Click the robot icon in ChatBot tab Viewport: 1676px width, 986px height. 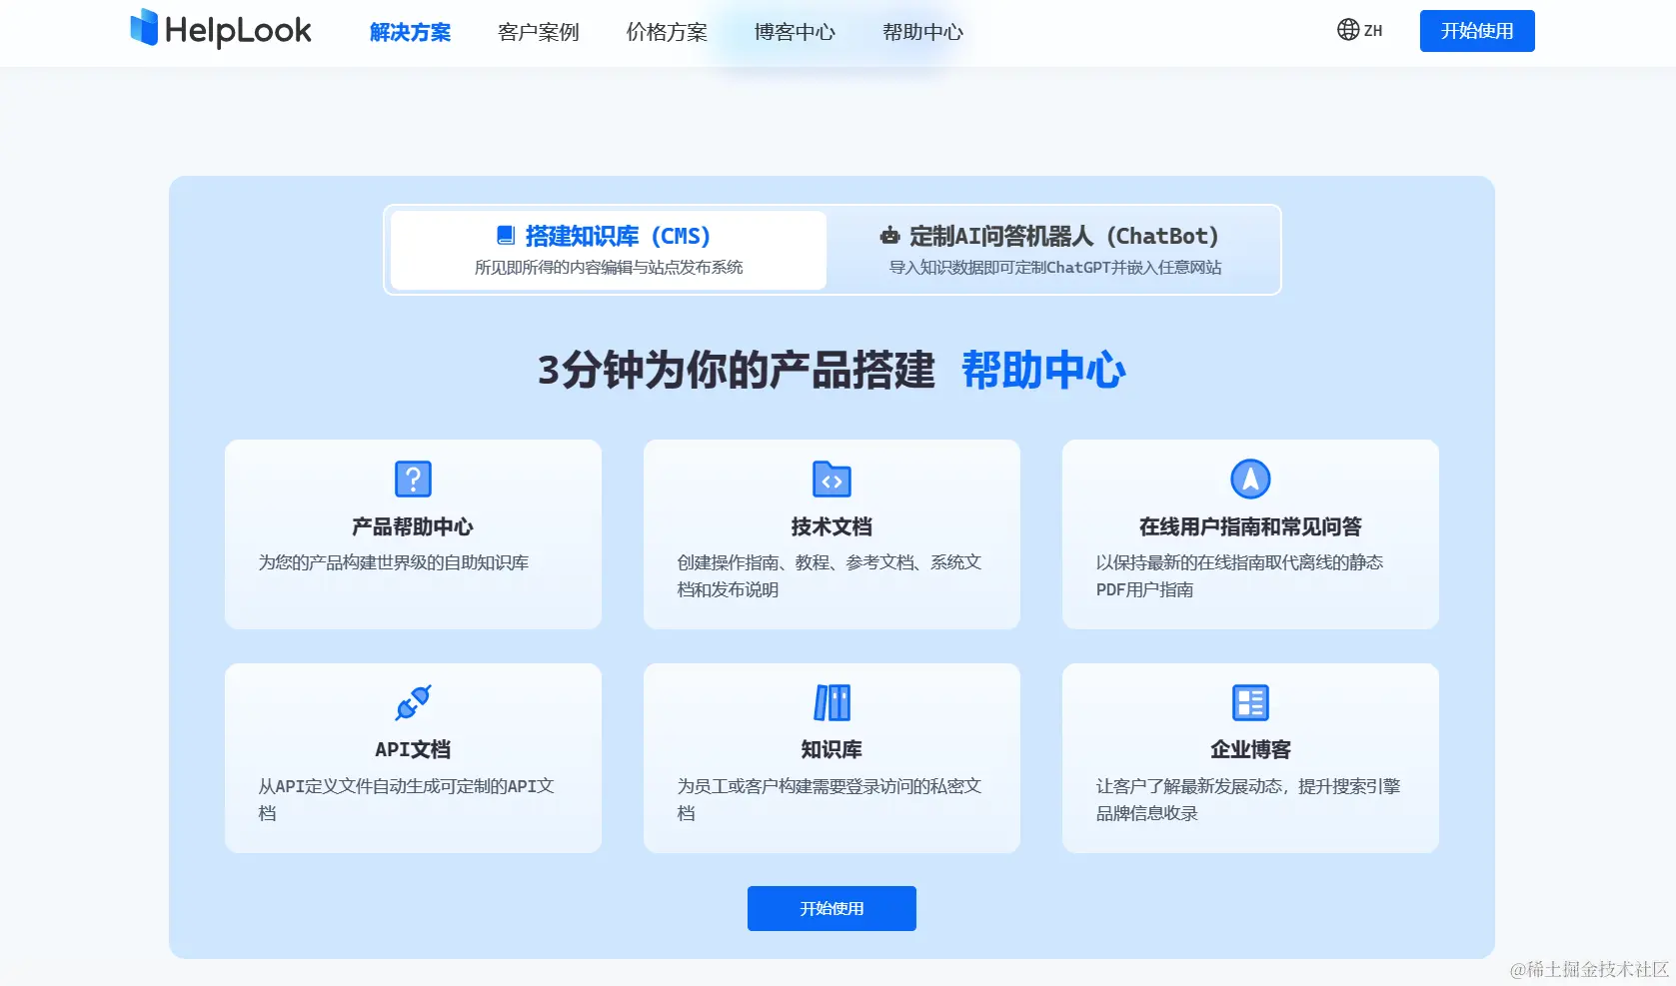tap(889, 236)
